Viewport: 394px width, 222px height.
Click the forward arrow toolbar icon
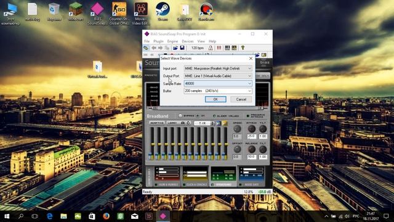coord(160,48)
